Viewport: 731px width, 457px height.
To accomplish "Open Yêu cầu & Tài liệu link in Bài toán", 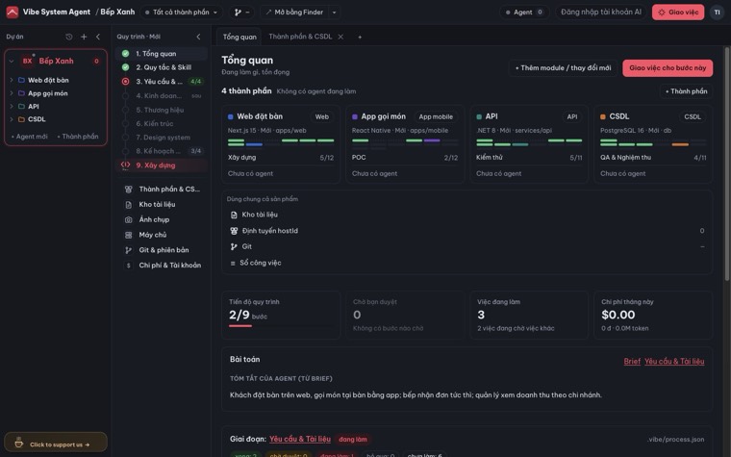I will pos(674,362).
